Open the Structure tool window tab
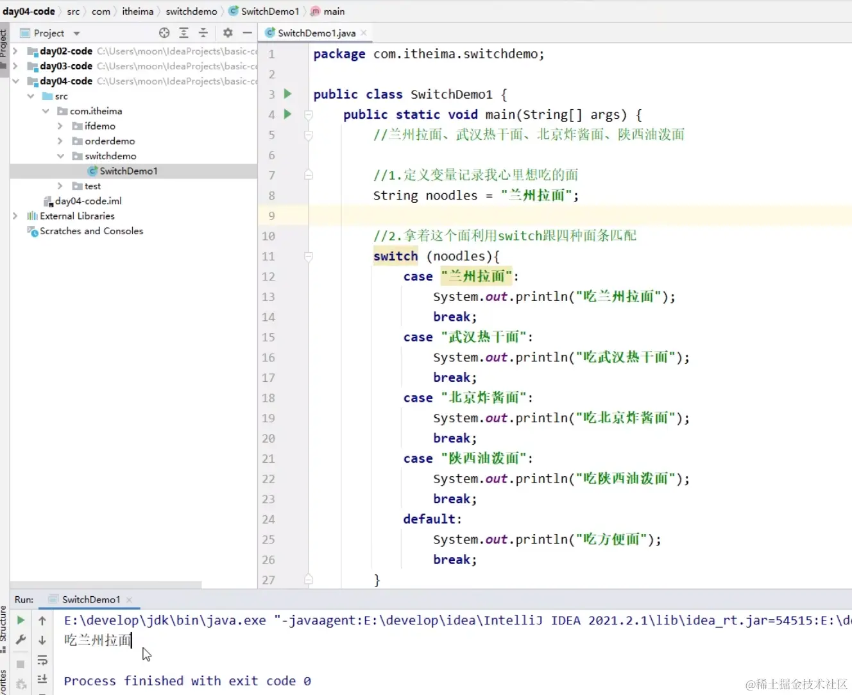The width and height of the screenshot is (852, 695). click(x=4, y=630)
